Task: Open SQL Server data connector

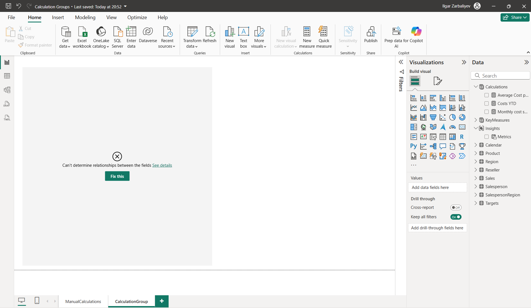Action: click(117, 37)
